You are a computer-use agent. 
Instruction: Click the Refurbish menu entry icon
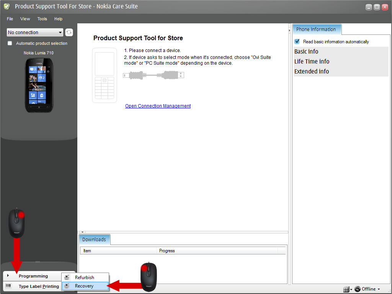point(67,277)
